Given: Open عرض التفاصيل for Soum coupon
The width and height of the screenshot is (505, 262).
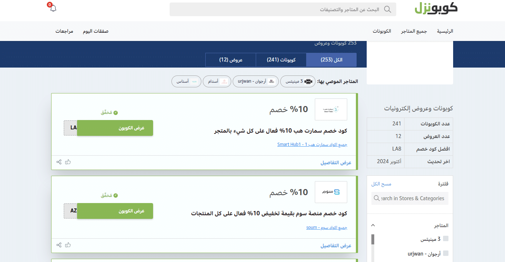Looking at the screenshot, I should pos(336,246).
